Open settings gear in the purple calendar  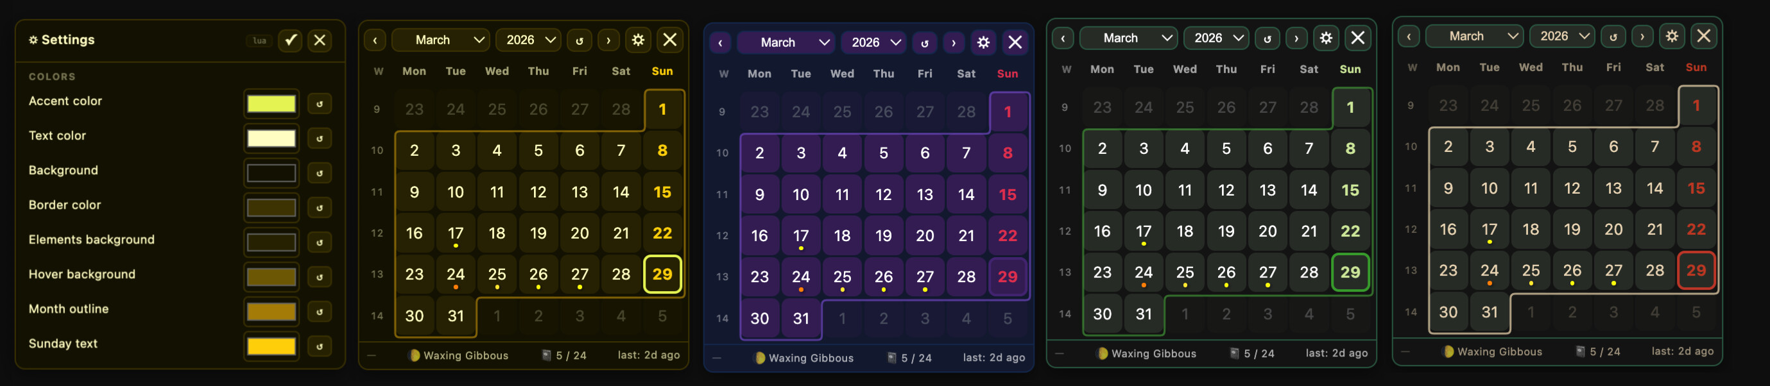(983, 42)
